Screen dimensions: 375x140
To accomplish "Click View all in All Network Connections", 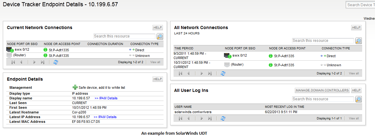I will 354,73.
